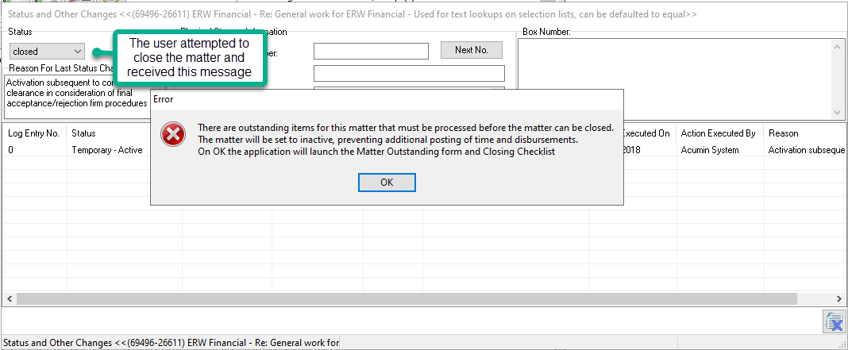
Task: Click the horizontal scrollbar thumb
Action: click(x=407, y=298)
